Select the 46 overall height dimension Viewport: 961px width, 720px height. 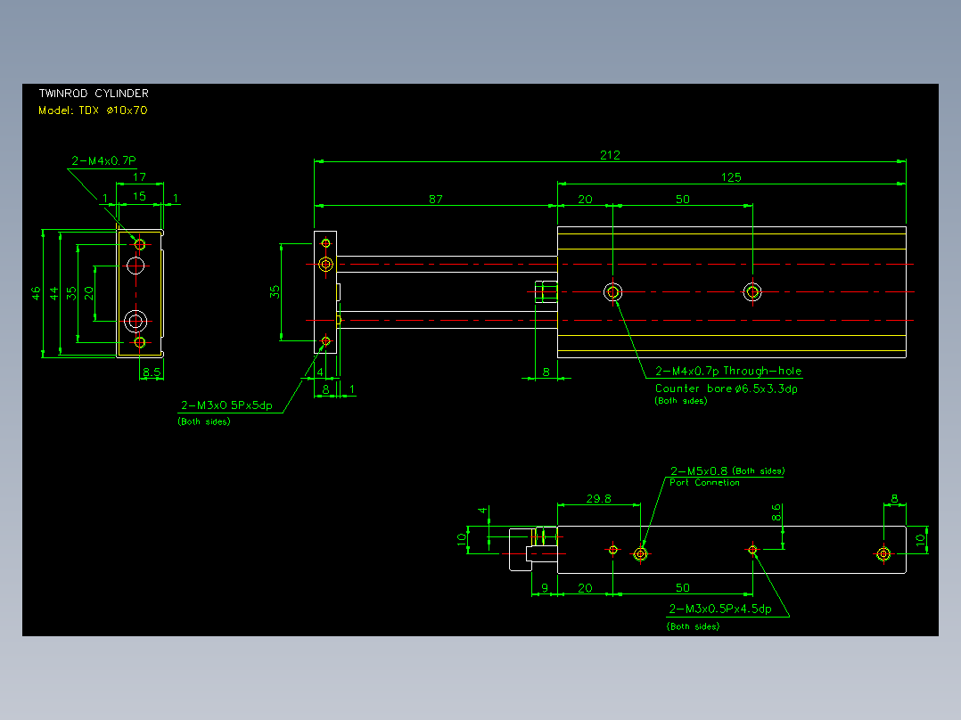(36, 293)
